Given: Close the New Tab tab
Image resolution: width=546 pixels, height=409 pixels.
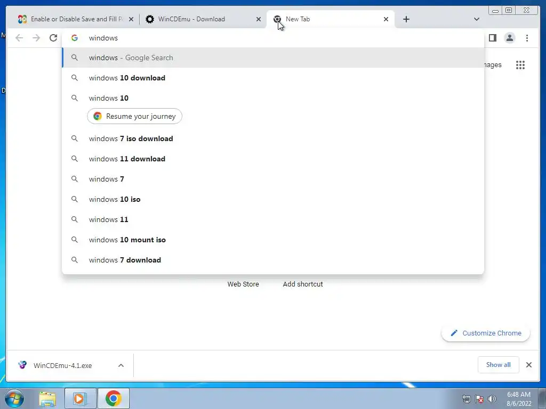Looking at the screenshot, I should coord(386,19).
